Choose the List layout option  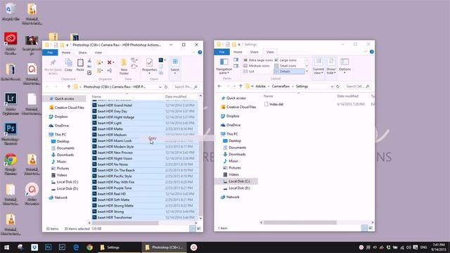(248, 71)
